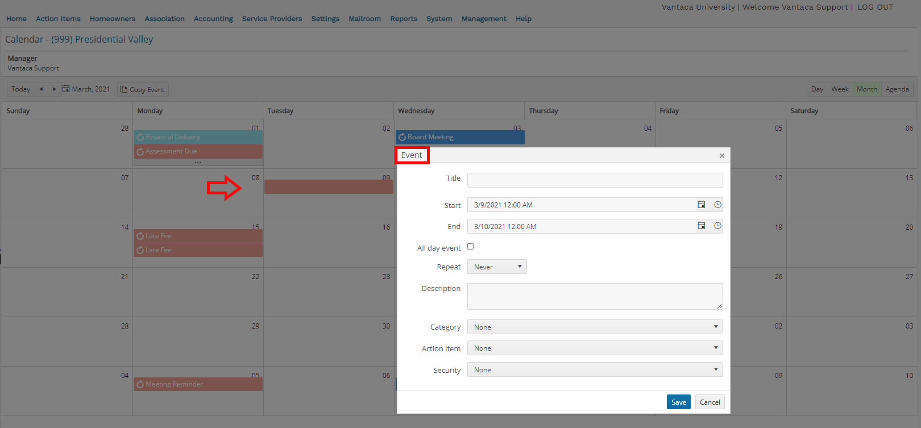
Task: Show more events ellipsis on Monday 01
Action: 198,163
